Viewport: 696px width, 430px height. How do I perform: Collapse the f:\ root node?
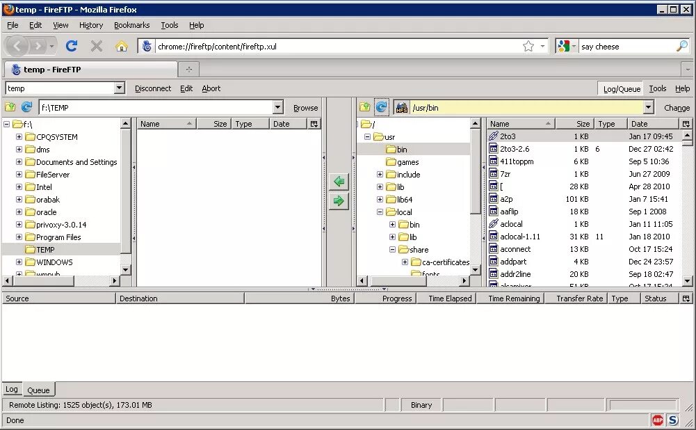tap(7, 124)
